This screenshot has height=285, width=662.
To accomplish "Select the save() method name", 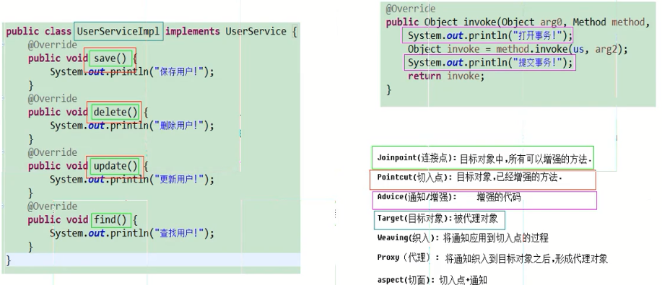I will pyautogui.click(x=110, y=58).
